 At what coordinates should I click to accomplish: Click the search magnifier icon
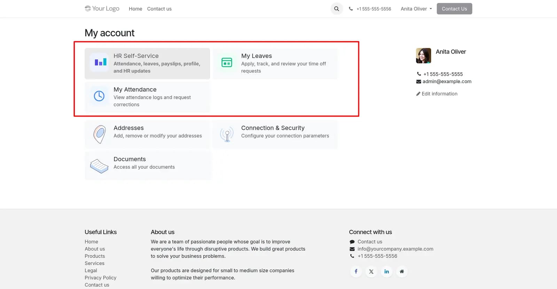pos(336,9)
